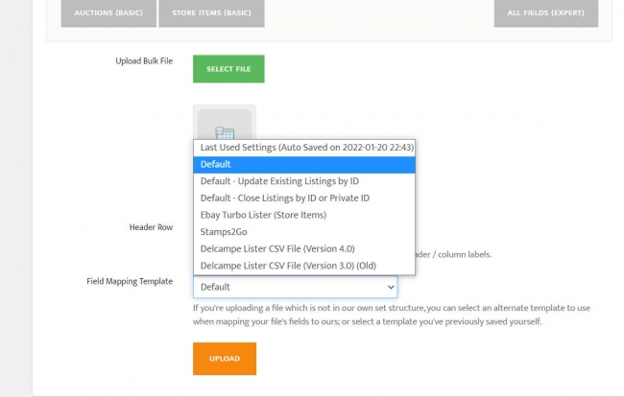This screenshot has width=624, height=397.
Task: Click the spreadsheet file icon thumbnail
Action: 225,125
